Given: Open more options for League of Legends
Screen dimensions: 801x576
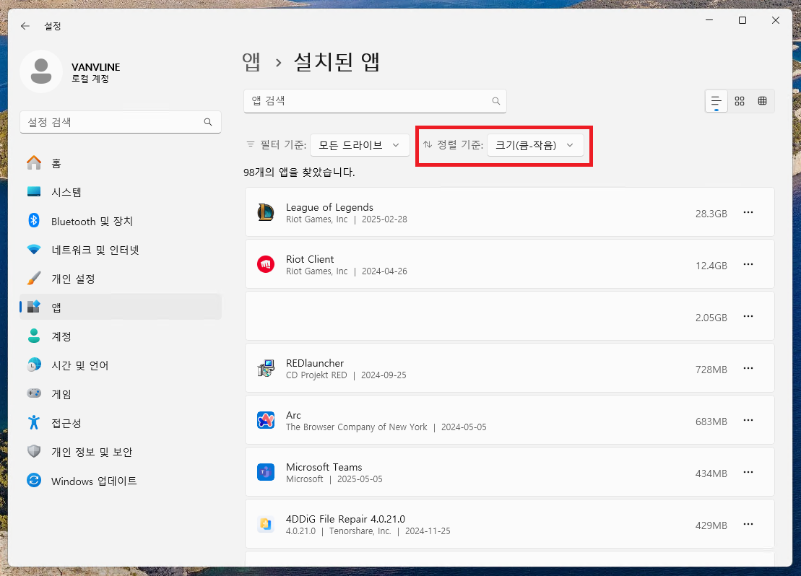Looking at the screenshot, I should (748, 212).
